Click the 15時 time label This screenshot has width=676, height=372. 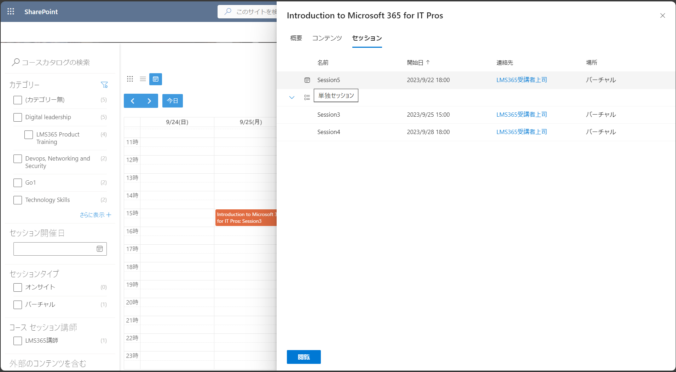click(132, 213)
